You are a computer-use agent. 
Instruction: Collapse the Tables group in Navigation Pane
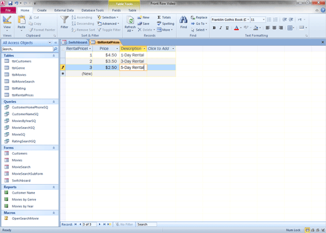coord(54,56)
